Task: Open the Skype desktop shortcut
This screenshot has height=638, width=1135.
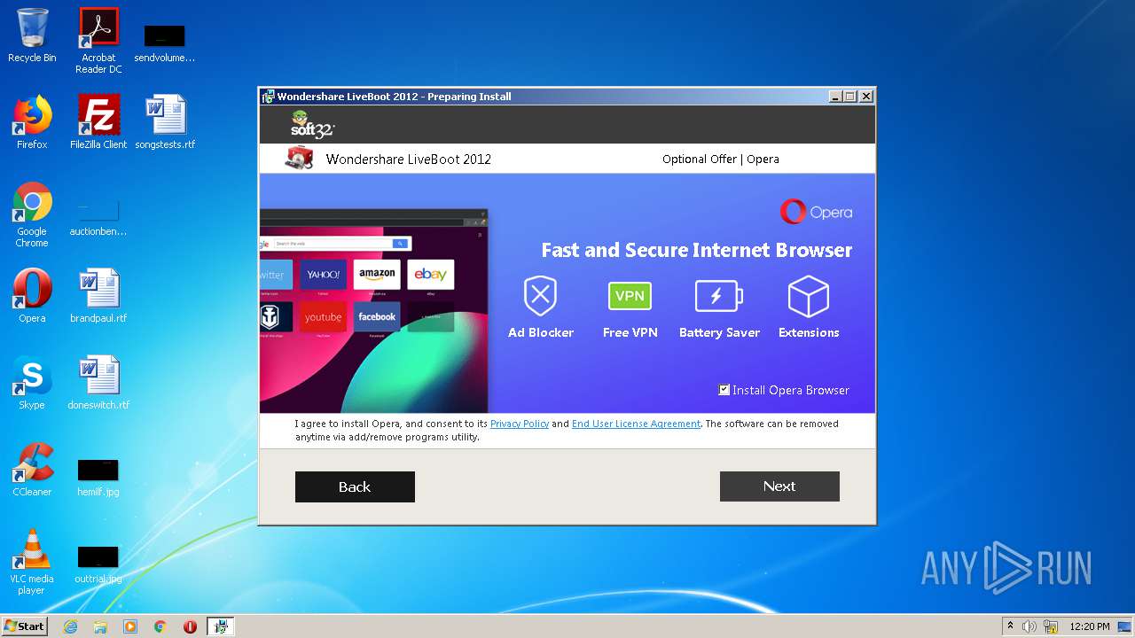Action: (x=32, y=383)
